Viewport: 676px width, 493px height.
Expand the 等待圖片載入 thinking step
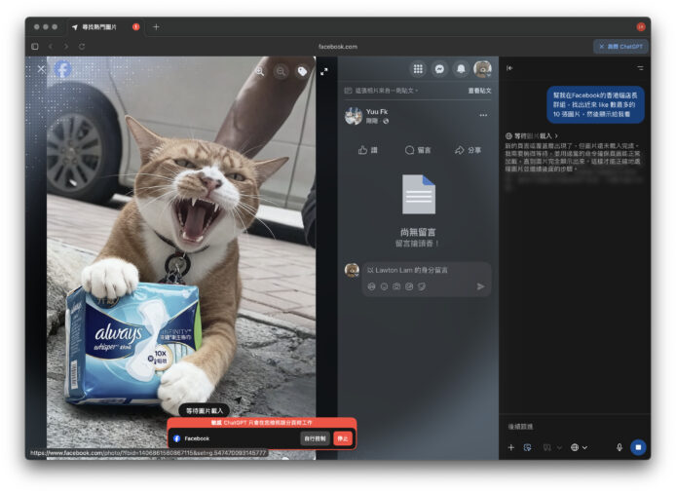click(532, 135)
